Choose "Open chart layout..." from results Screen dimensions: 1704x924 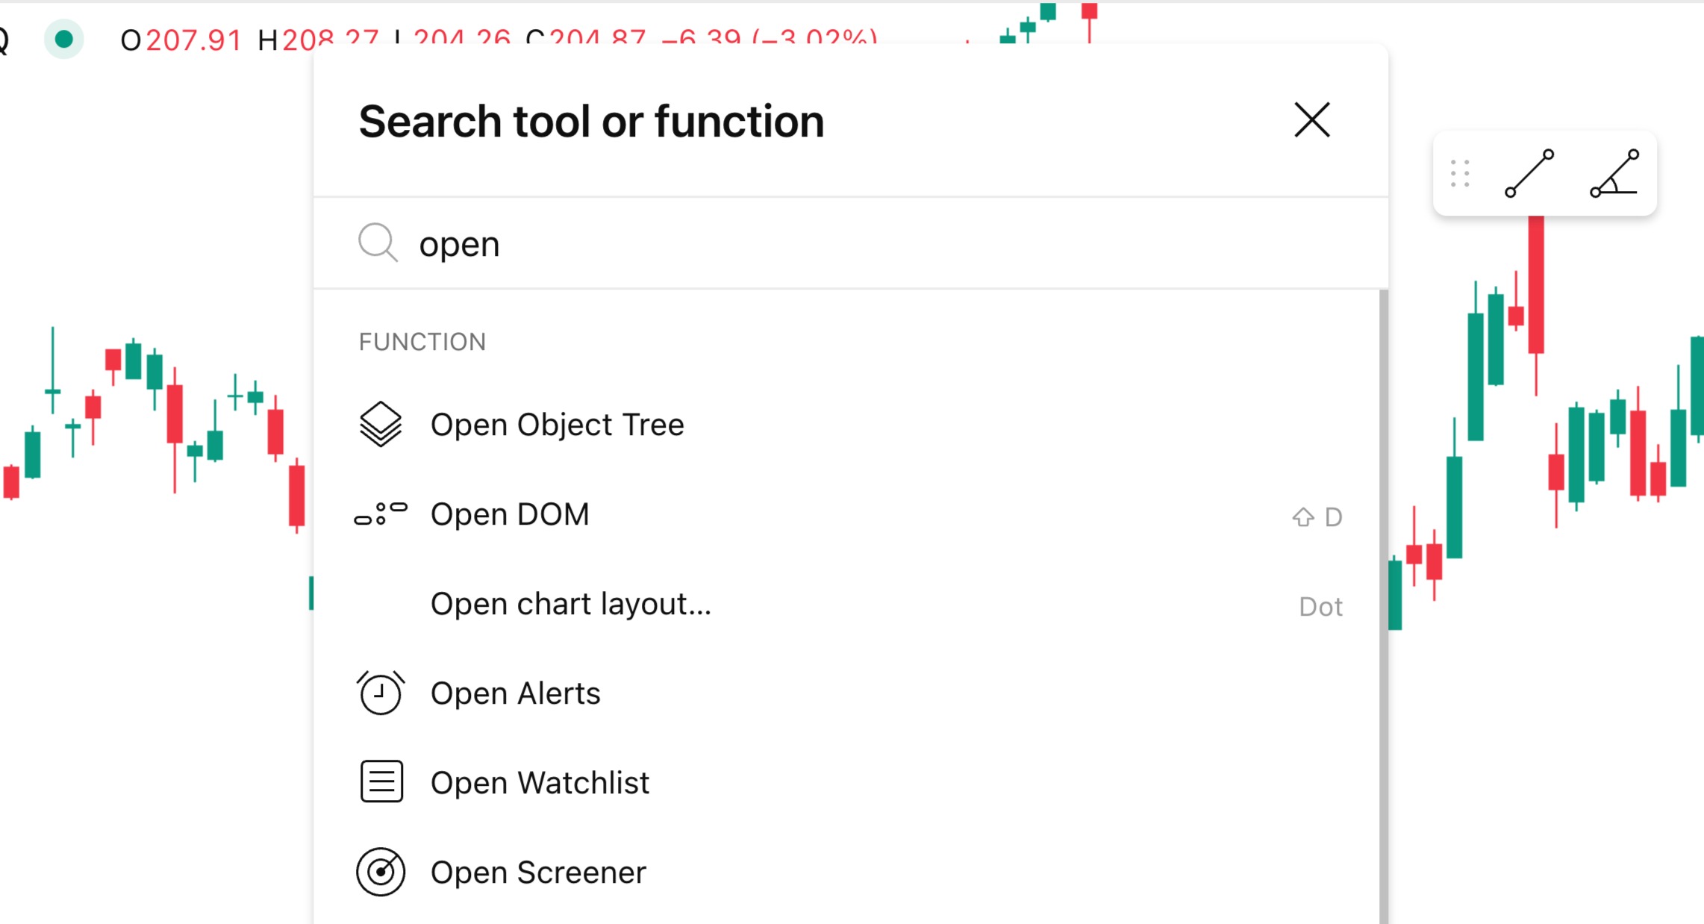[571, 604]
